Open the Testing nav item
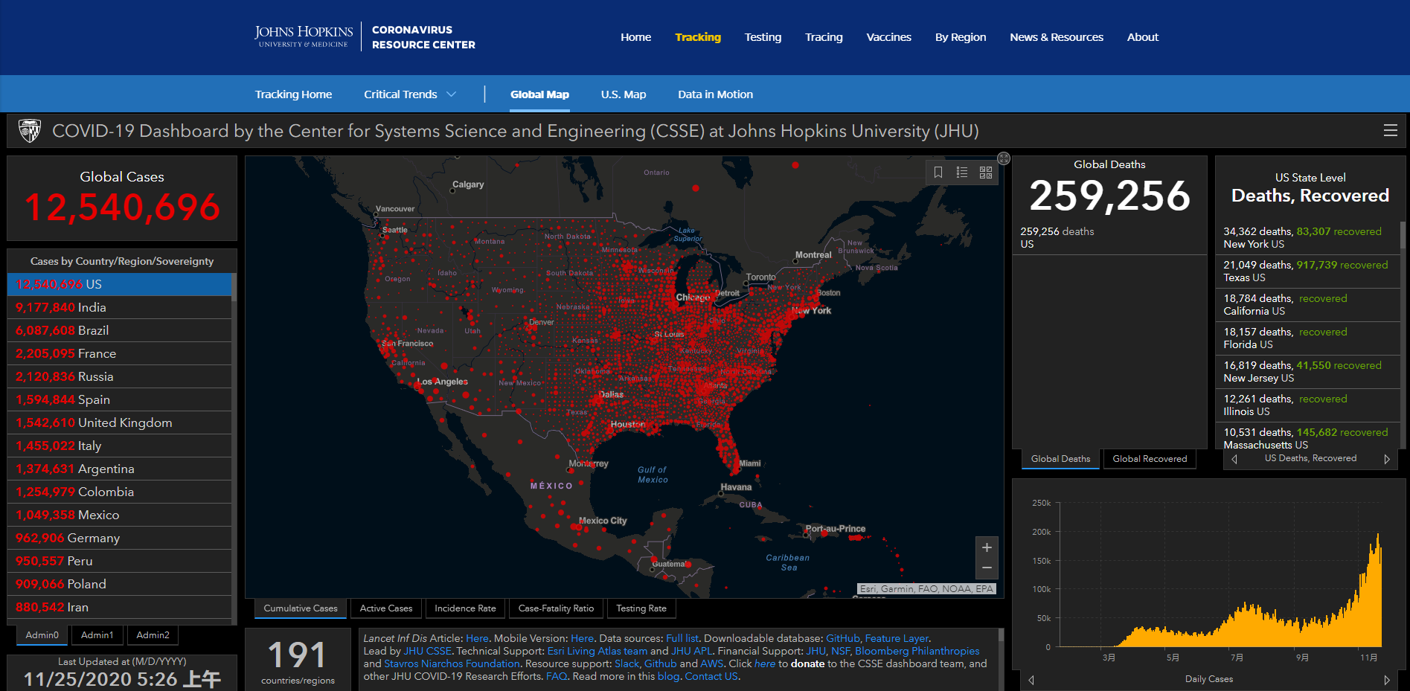Image resolution: width=1410 pixels, height=691 pixels. pyautogui.click(x=763, y=37)
